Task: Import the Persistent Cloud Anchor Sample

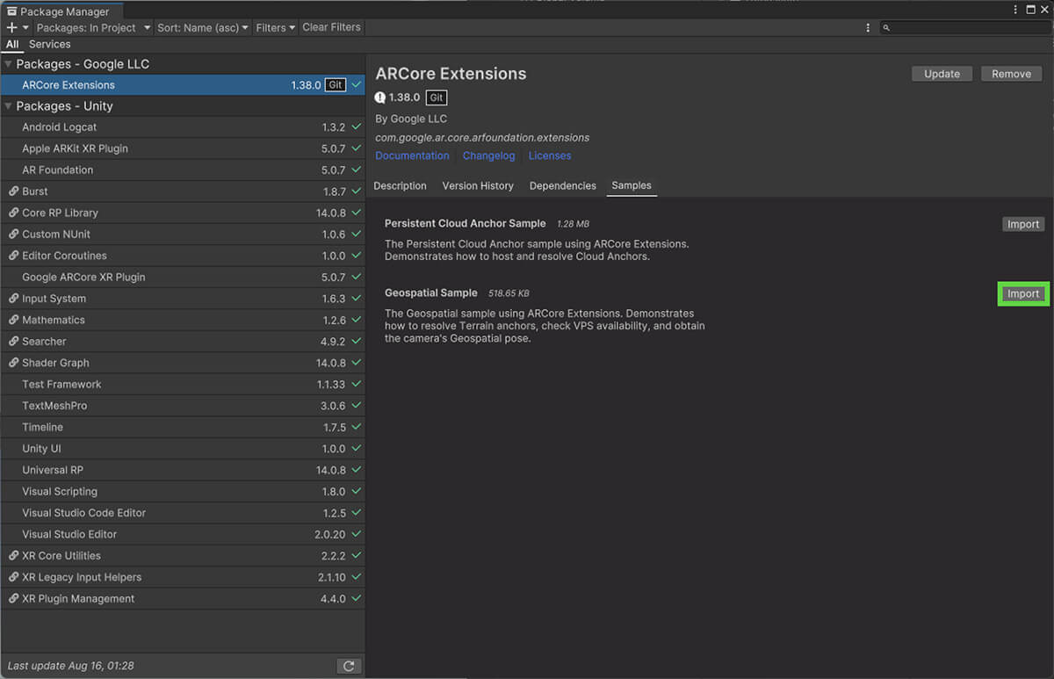Action: (x=1023, y=224)
